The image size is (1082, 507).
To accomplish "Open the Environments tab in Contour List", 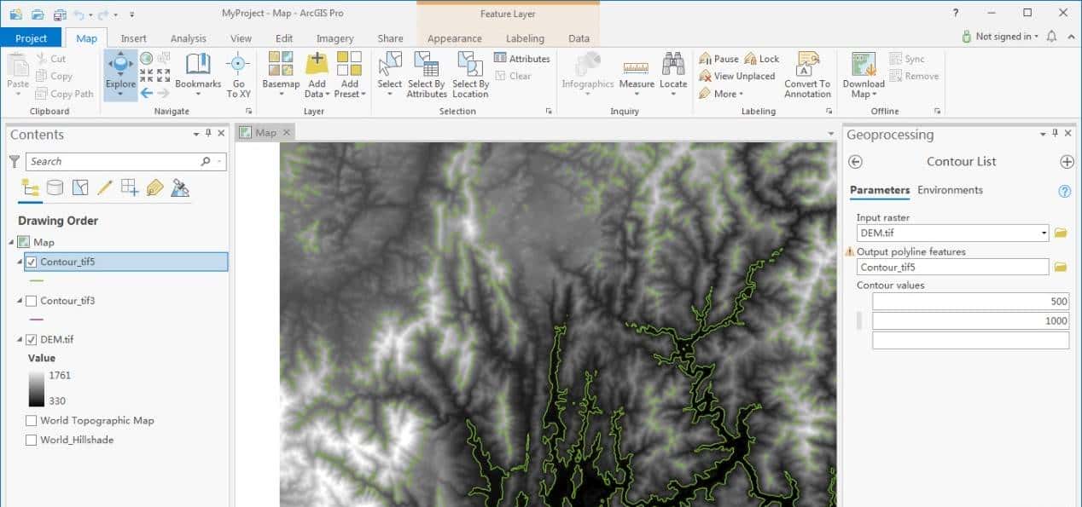I will 950,190.
